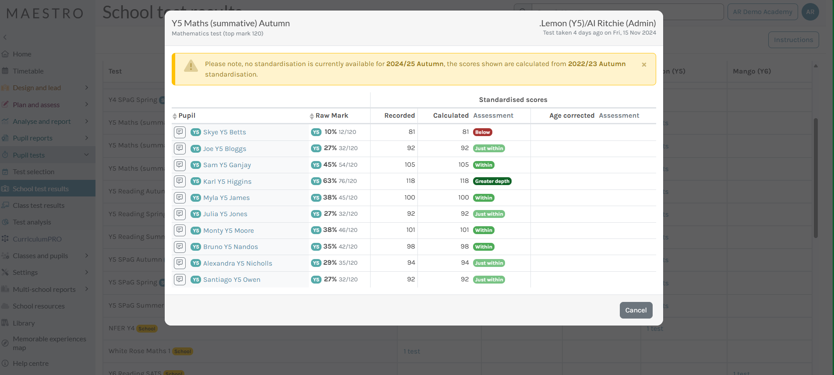Click the yellow warning triangle icon
834x375 pixels.
191,66
